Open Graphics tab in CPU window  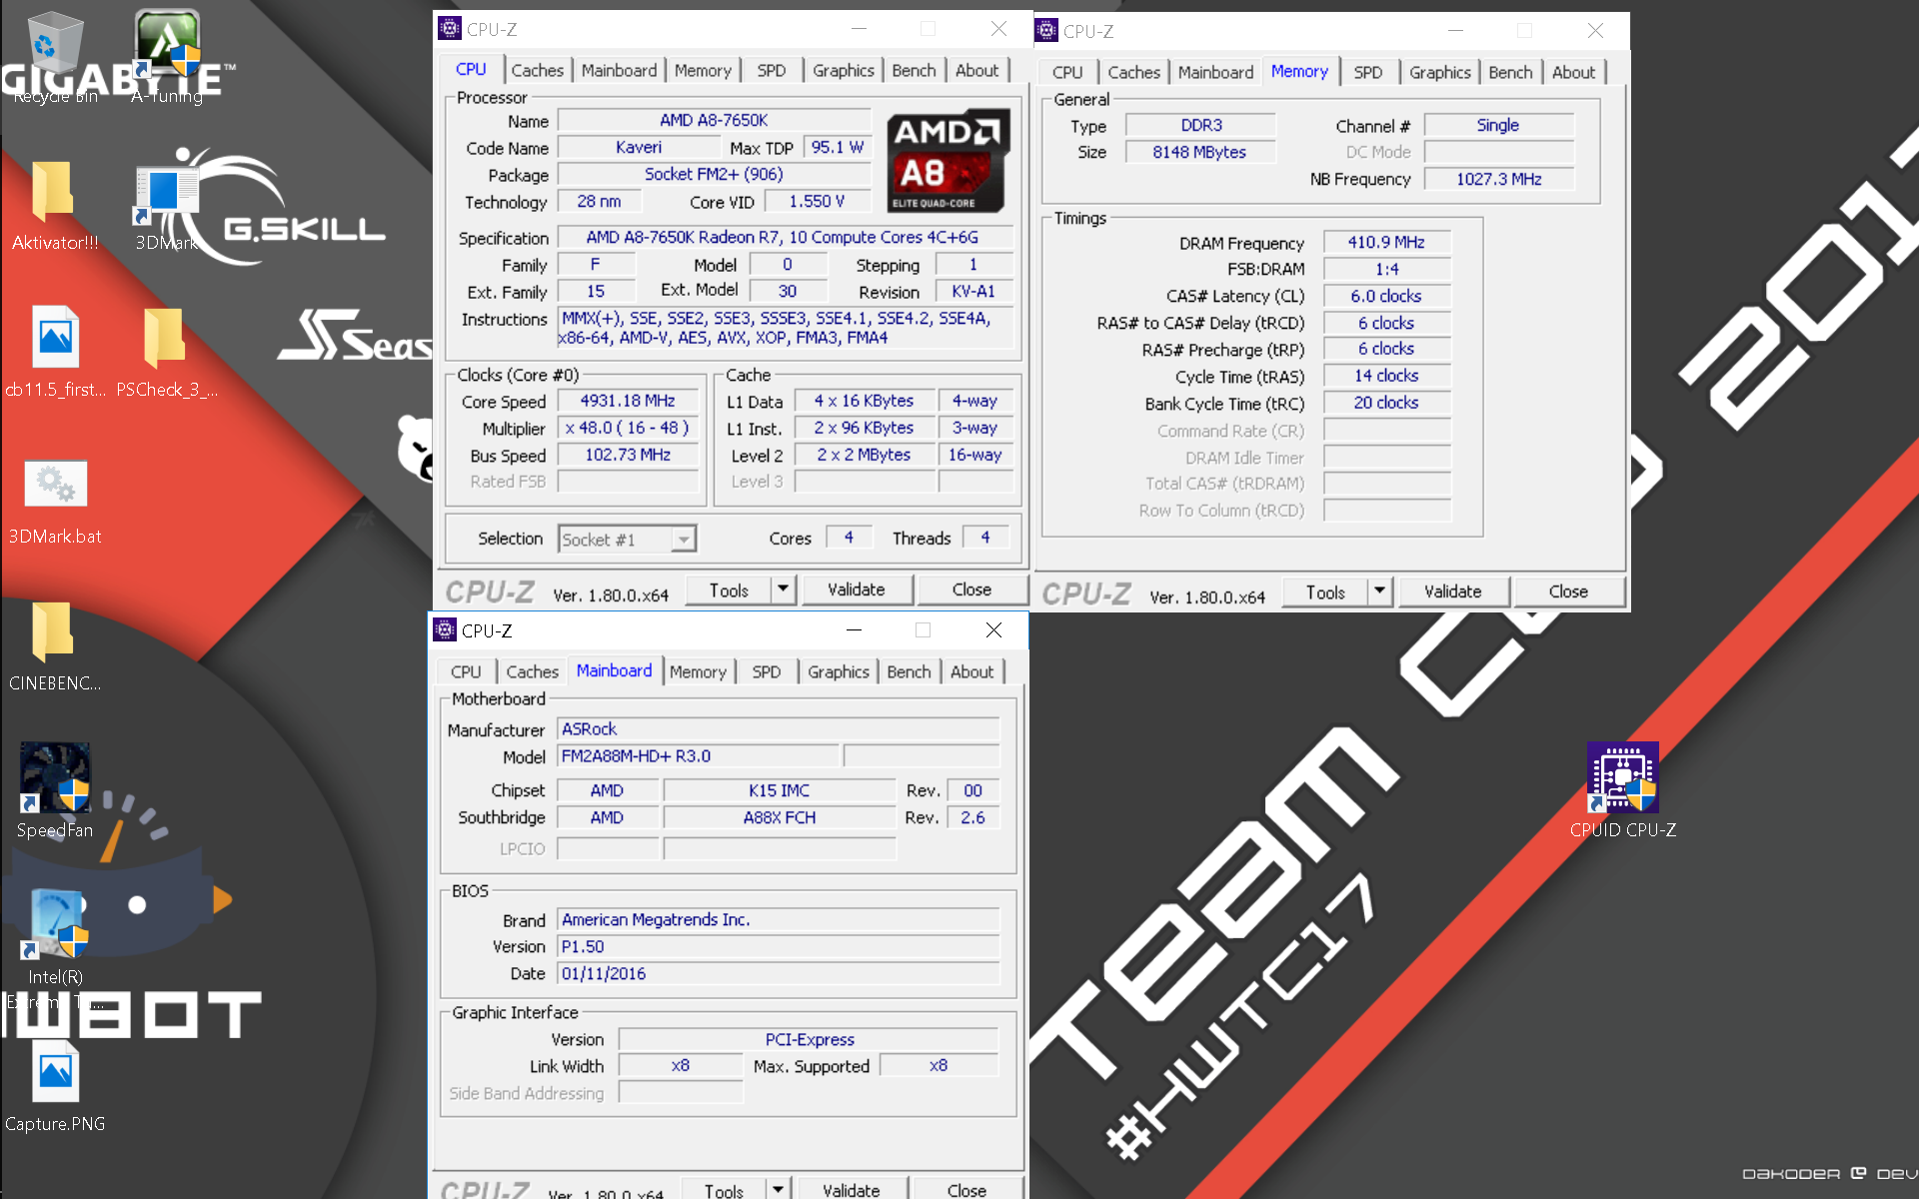(x=844, y=70)
